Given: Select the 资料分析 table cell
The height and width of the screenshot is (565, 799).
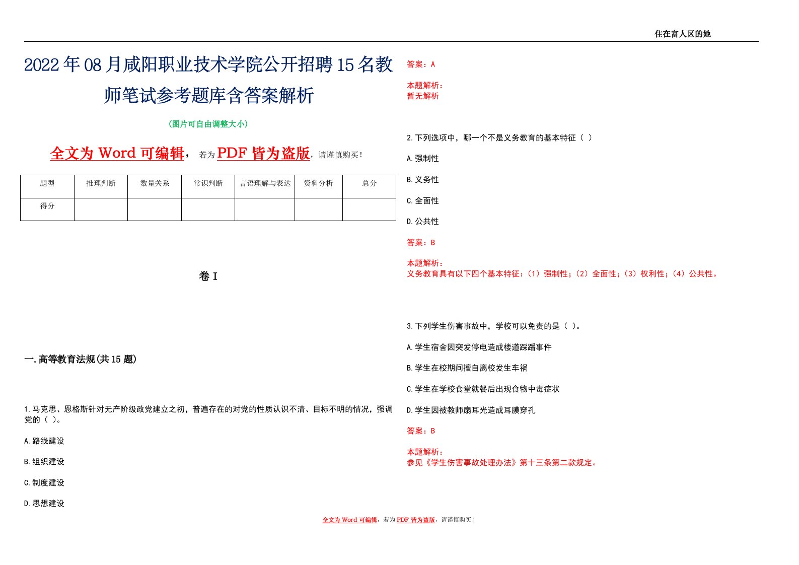Looking at the screenshot, I should click(x=319, y=186).
